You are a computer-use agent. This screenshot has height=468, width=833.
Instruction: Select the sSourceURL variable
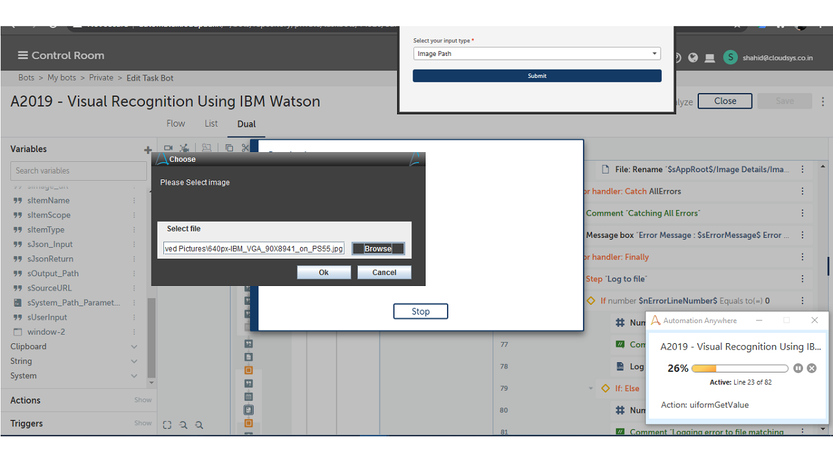(49, 289)
